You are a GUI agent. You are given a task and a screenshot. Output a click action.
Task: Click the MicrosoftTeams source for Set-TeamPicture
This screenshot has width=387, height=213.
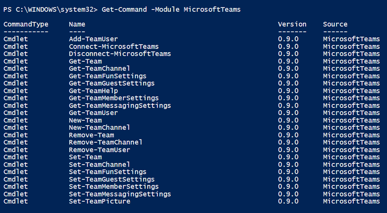tap(351, 201)
